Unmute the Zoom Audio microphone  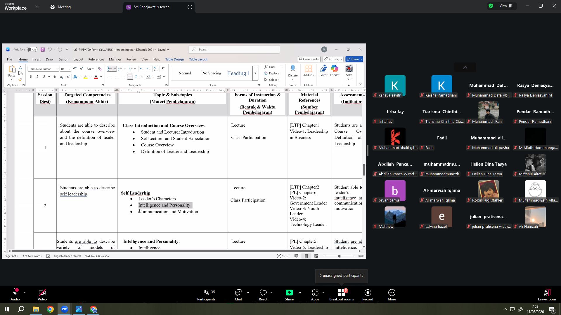pos(15,295)
